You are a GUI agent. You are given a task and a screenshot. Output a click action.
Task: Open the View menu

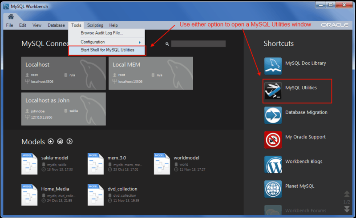pyautogui.click(x=37, y=25)
